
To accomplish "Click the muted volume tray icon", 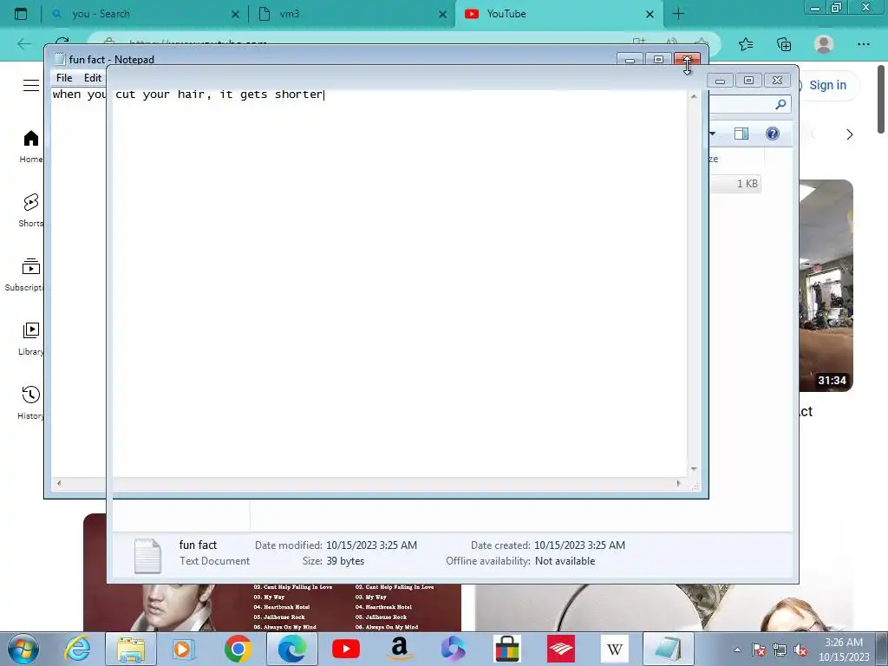I will pyautogui.click(x=800, y=650).
